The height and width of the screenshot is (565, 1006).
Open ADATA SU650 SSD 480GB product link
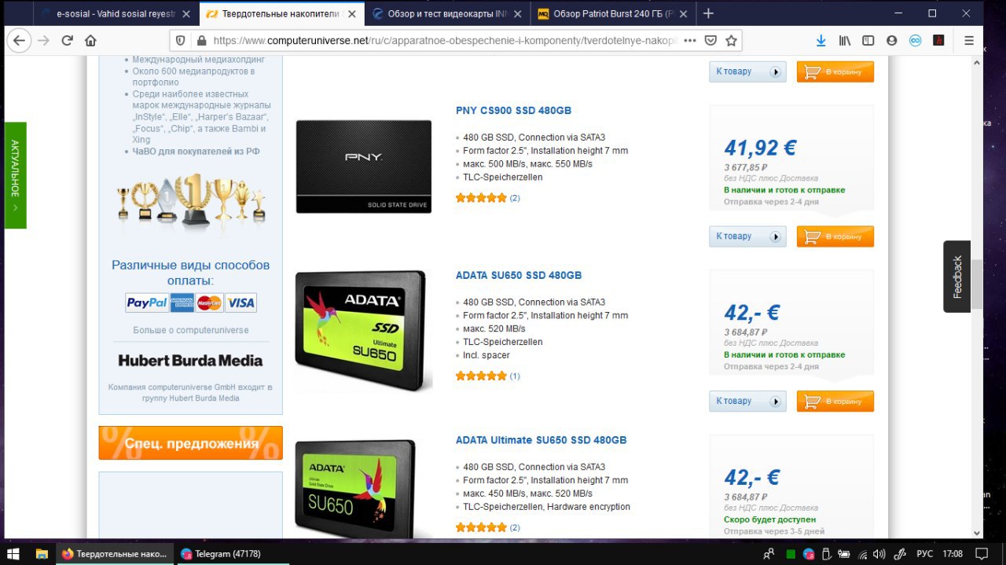click(x=519, y=276)
